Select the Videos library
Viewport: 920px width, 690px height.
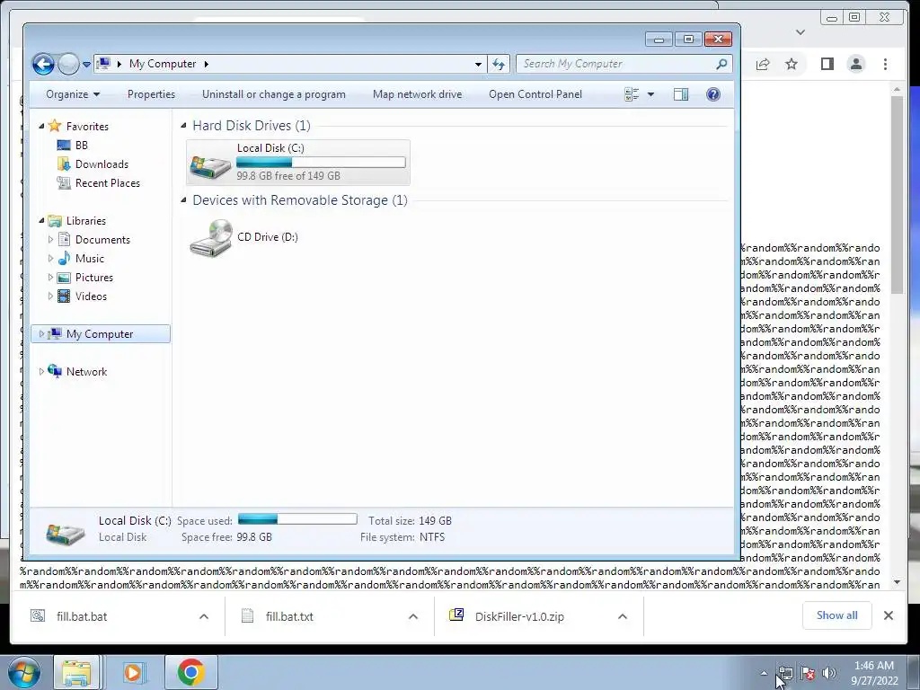91,296
